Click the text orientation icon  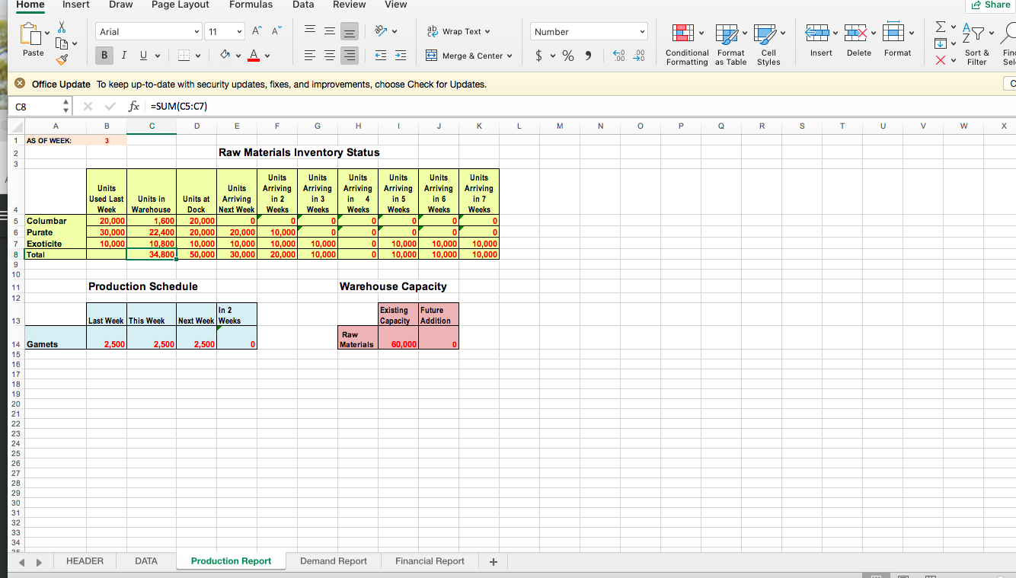pos(381,31)
